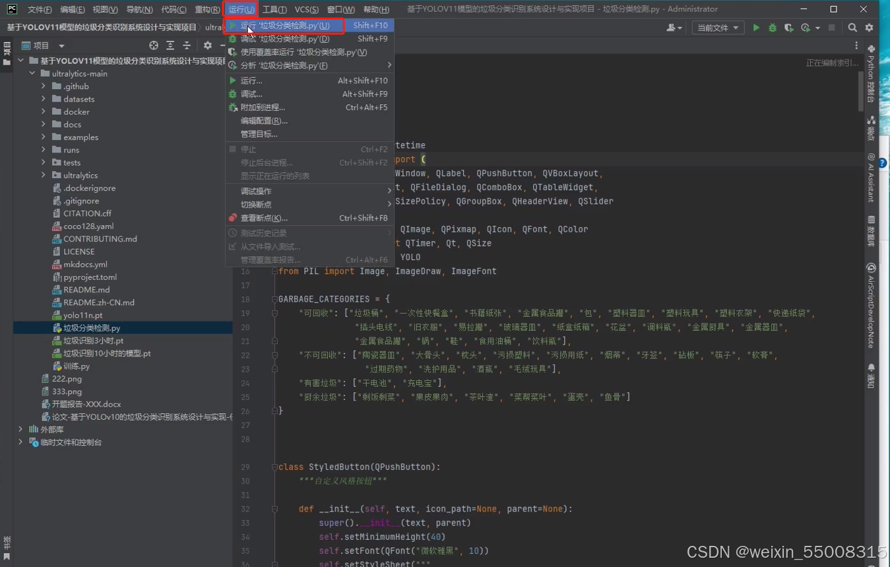Expand the docker folder

[44, 112]
